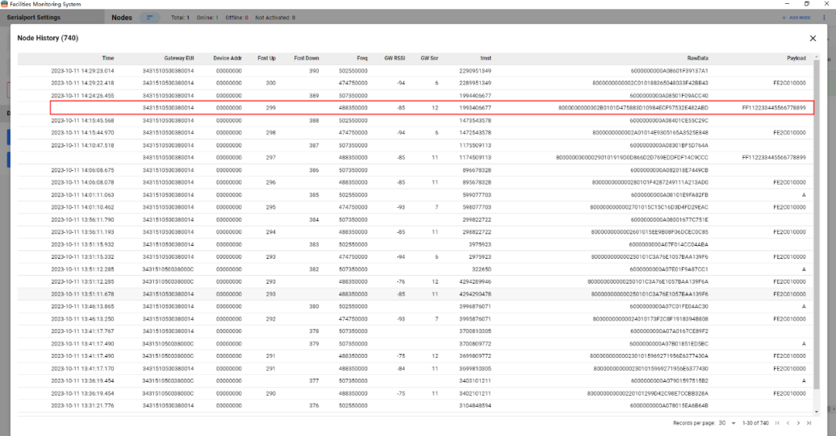Screen dimensions: 836x436
Task: Click the RawData column header
Action: pyautogui.click(x=697, y=58)
